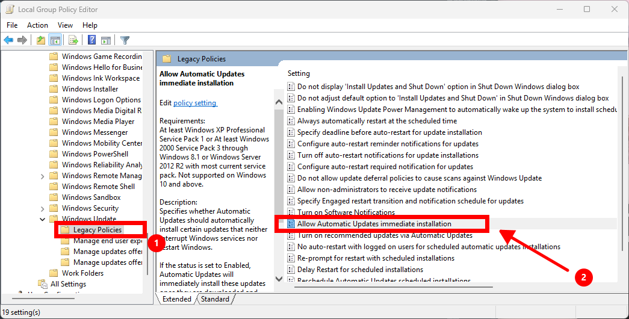The height and width of the screenshot is (319, 629).
Task: Open the View menu
Action: pos(65,25)
